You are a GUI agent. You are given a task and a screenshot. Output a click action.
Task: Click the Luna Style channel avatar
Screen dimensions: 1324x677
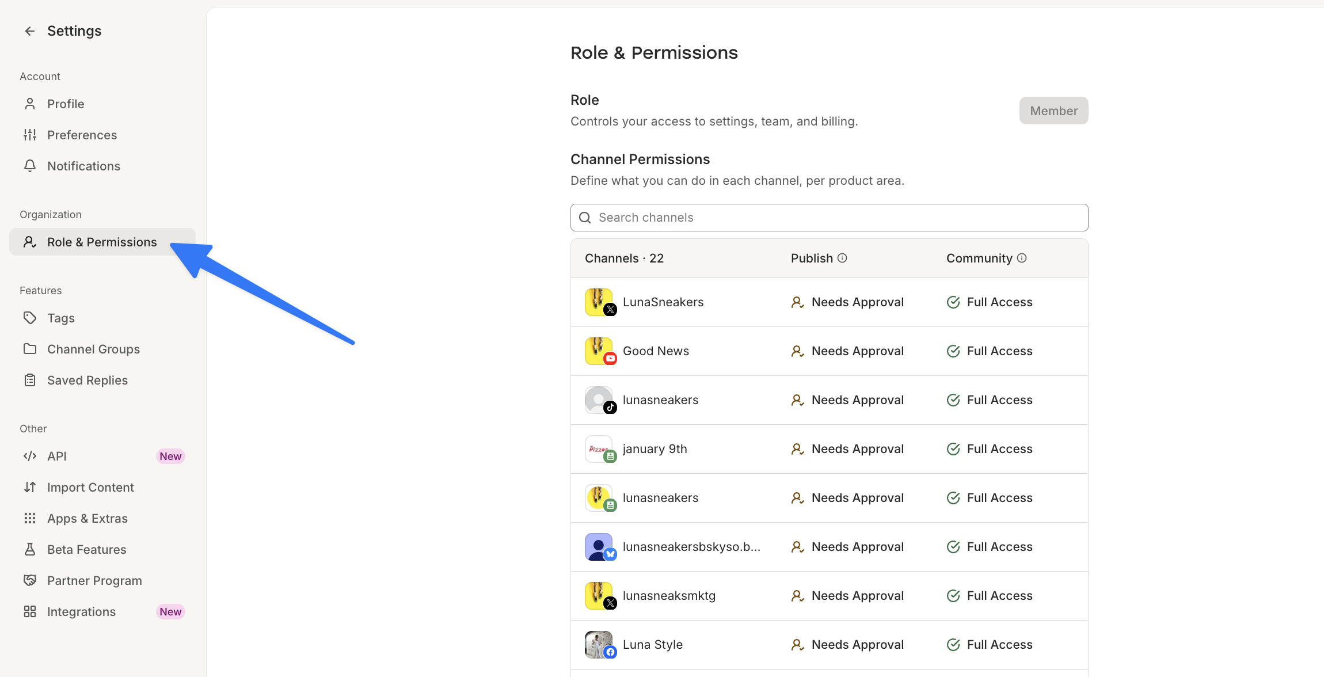[x=599, y=645]
